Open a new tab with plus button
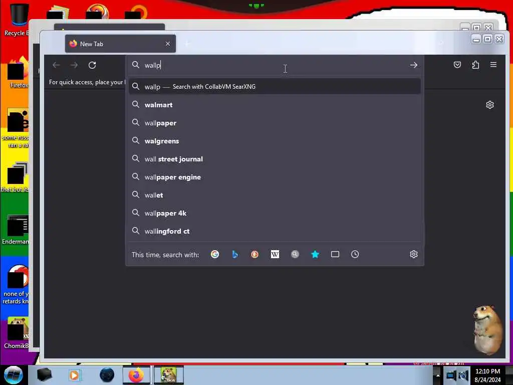The height and width of the screenshot is (385, 513). pyautogui.click(x=187, y=44)
